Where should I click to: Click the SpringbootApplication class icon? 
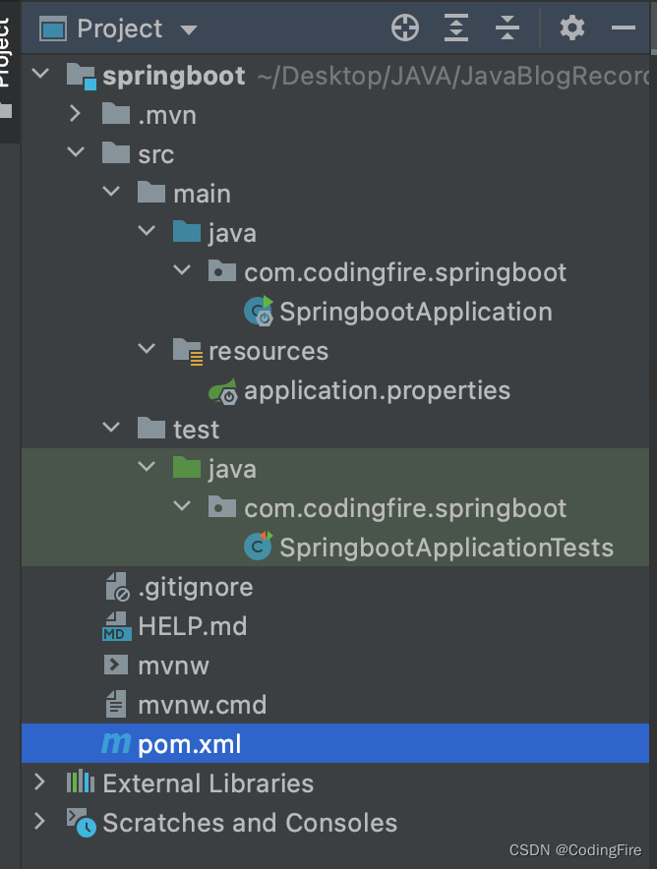[x=259, y=312]
